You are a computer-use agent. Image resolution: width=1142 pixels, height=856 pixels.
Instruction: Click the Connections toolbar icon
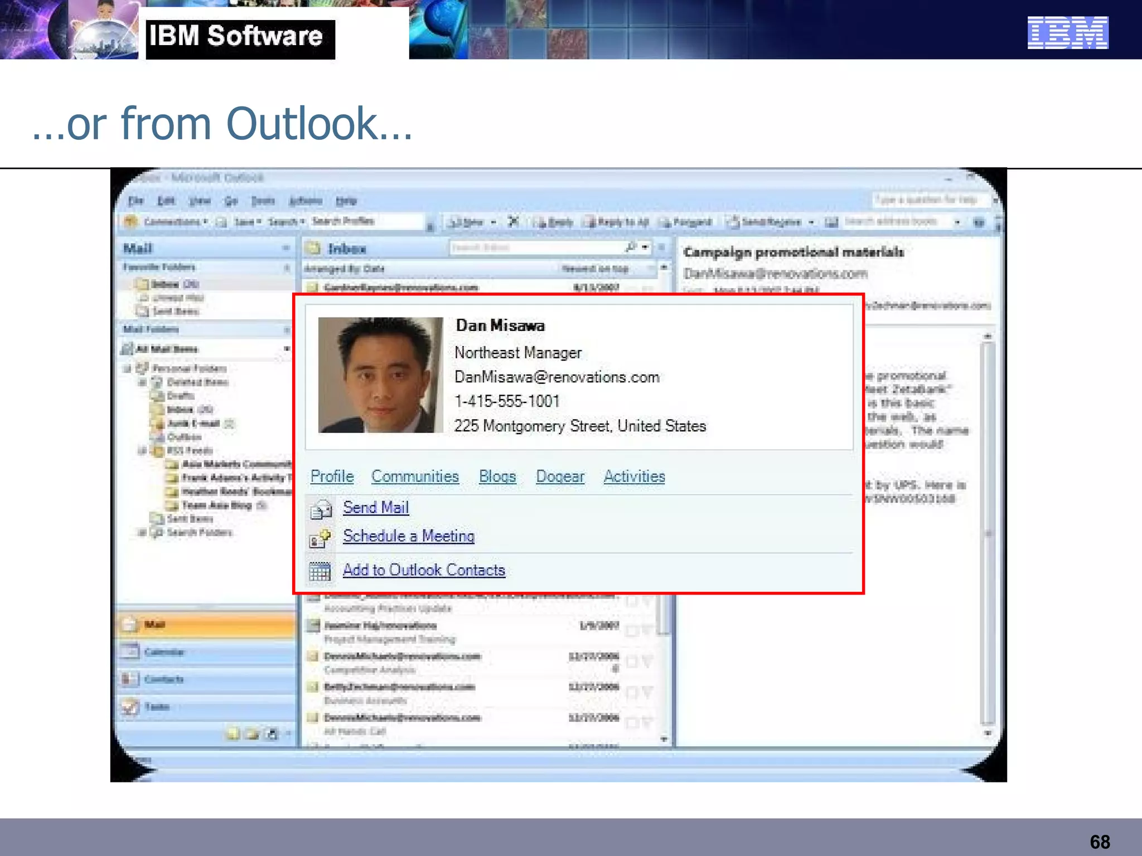point(130,221)
